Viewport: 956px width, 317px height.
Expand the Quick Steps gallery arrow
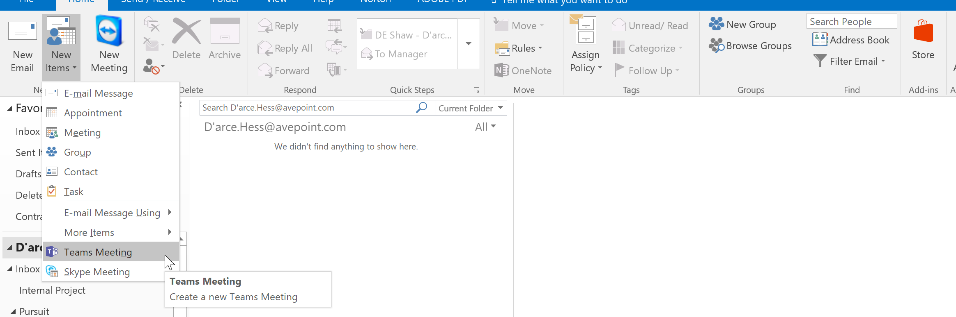click(x=469, y=44)
